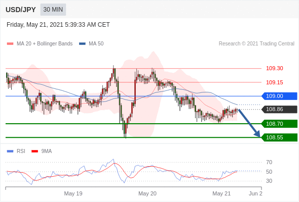299x202 pixels.
Task: Click the Trading Central research credit text
Action: (x=256, y=44)
